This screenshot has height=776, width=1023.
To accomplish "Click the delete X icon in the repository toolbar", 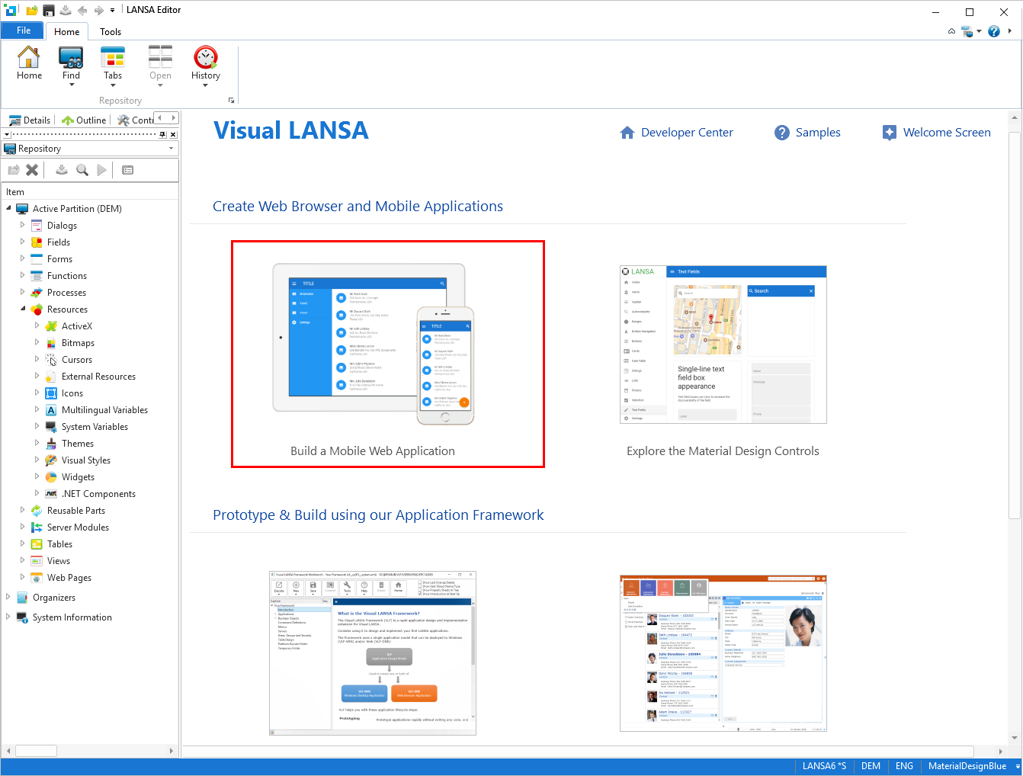I will 32,170.
